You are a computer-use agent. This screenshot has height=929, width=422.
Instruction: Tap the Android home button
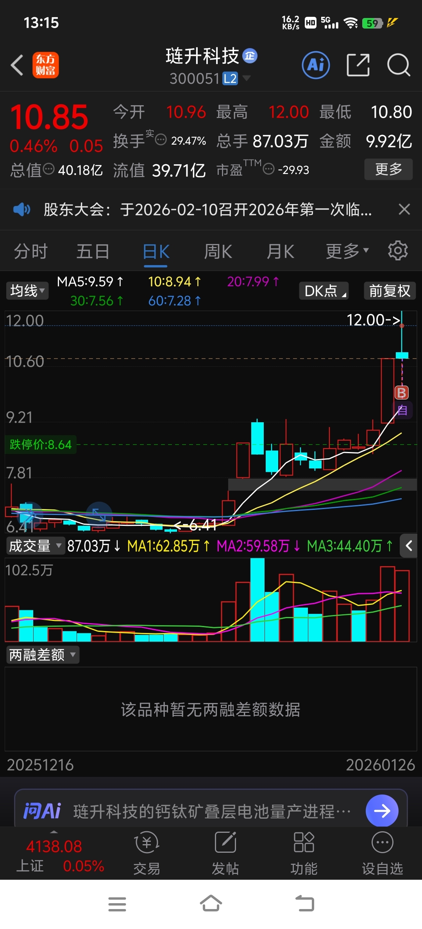211,903
